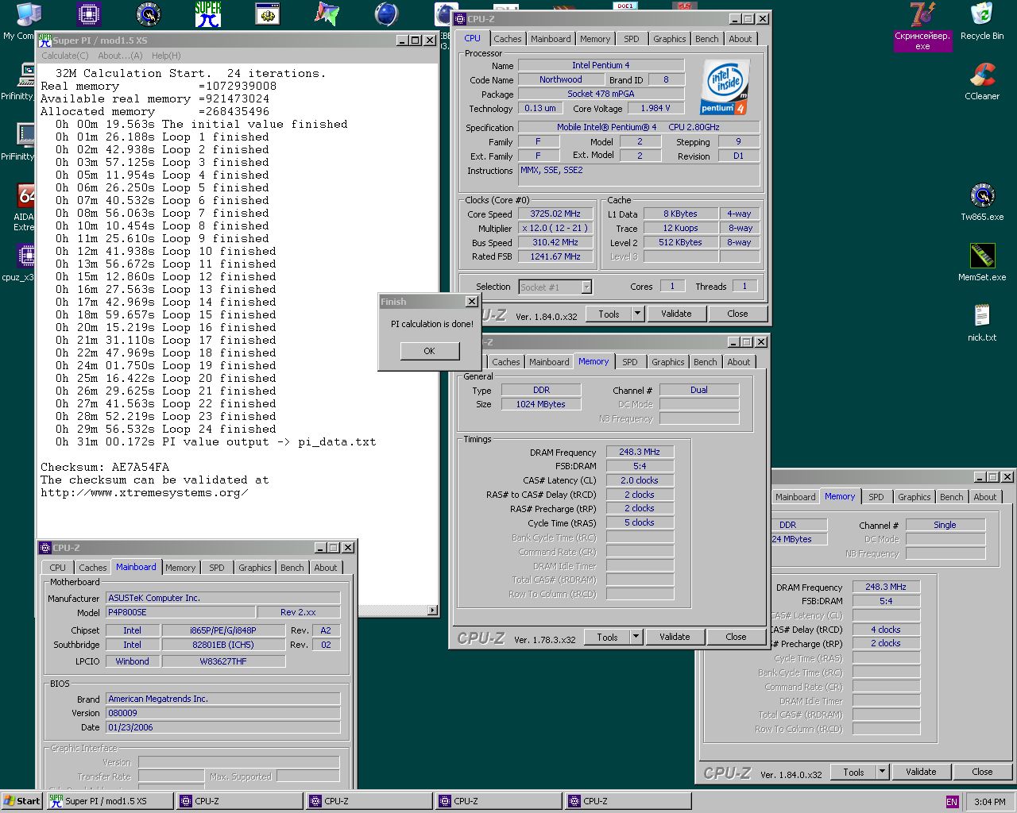
Task: Close the Finish dialog with its X
Action: click(x=471, y=302)
